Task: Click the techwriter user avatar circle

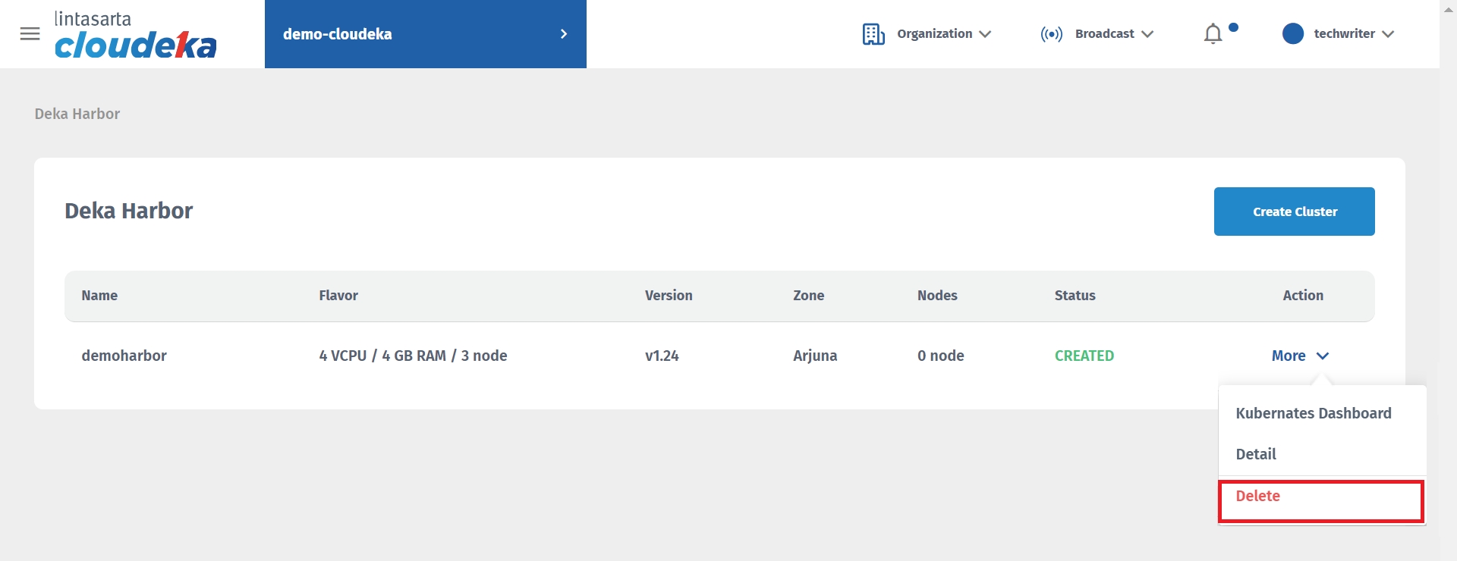Action: pos(1292,34)
